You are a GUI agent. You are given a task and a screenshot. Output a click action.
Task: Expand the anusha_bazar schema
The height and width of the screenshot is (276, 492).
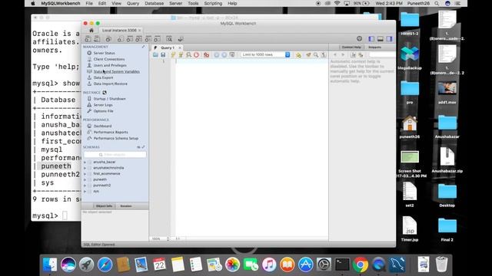[x=85, y=162]
